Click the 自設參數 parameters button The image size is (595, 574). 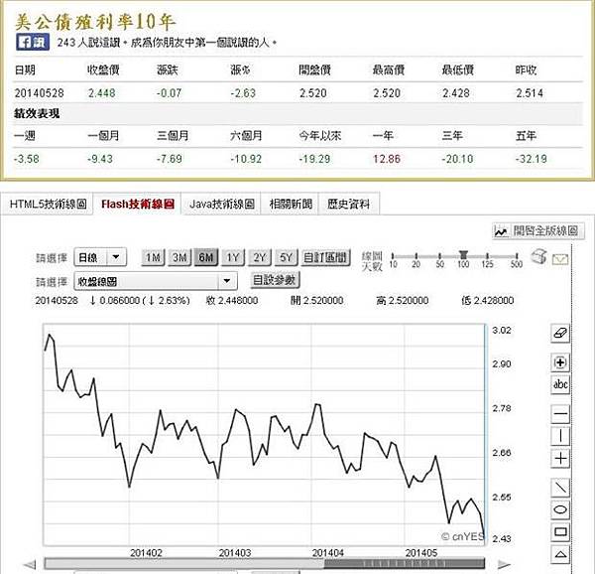(x=275, y=280)
